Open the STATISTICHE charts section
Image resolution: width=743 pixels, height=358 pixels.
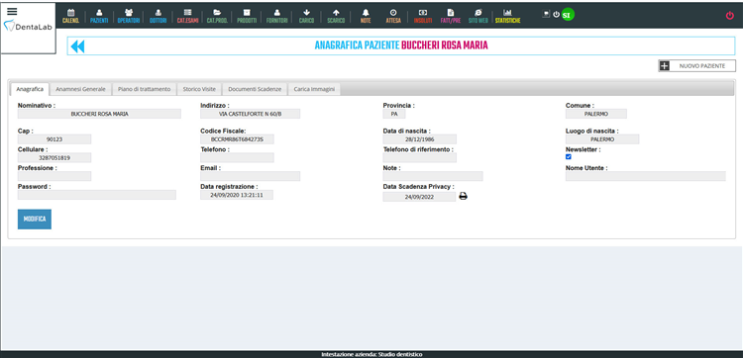[x=507, y=16]
